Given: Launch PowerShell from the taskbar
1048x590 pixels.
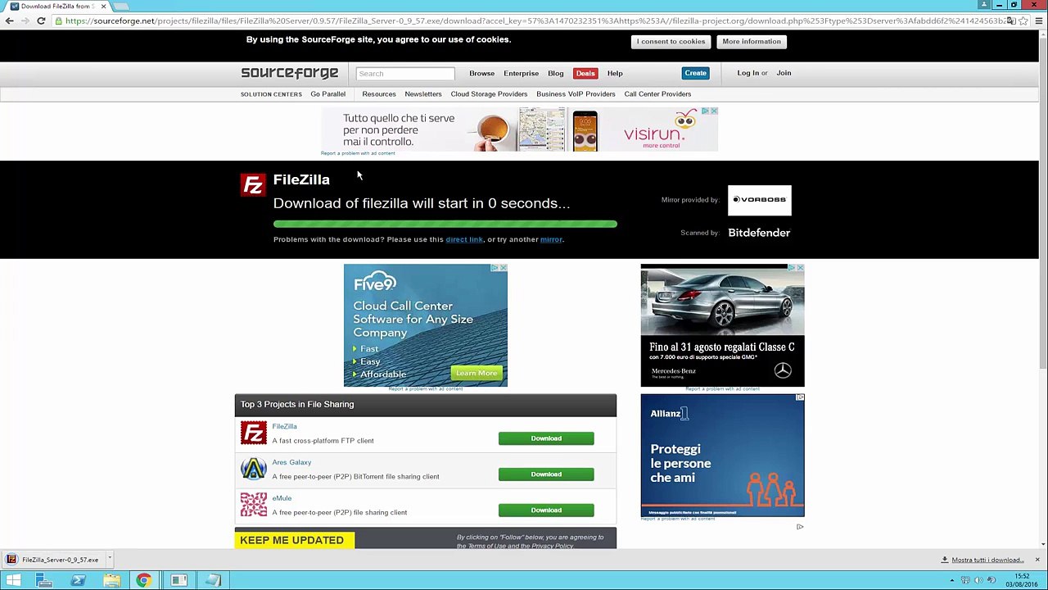Looking at the screenshot, I should [78, 580].
